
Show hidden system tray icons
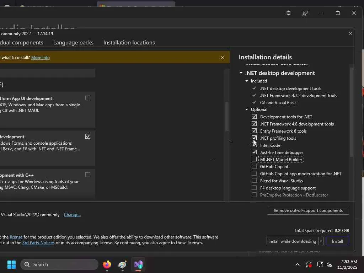(298, 264)
